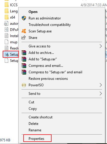Select the x64 folder icon
The image size is (107, 144).
6,17
